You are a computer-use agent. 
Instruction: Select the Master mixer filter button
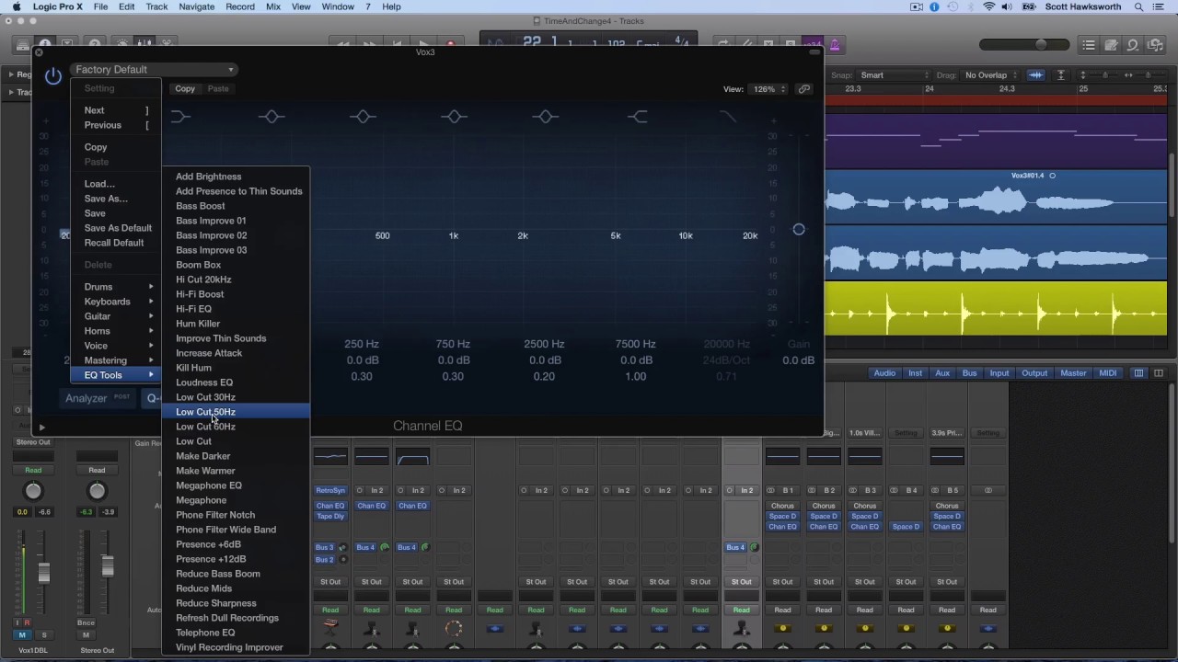coord(1073,373)
